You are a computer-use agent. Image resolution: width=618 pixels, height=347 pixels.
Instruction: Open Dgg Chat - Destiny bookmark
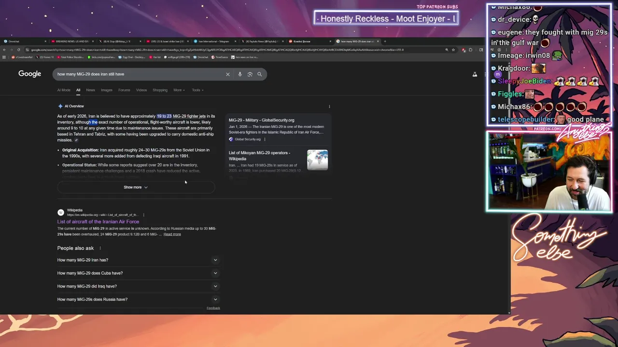pos(132,57)
